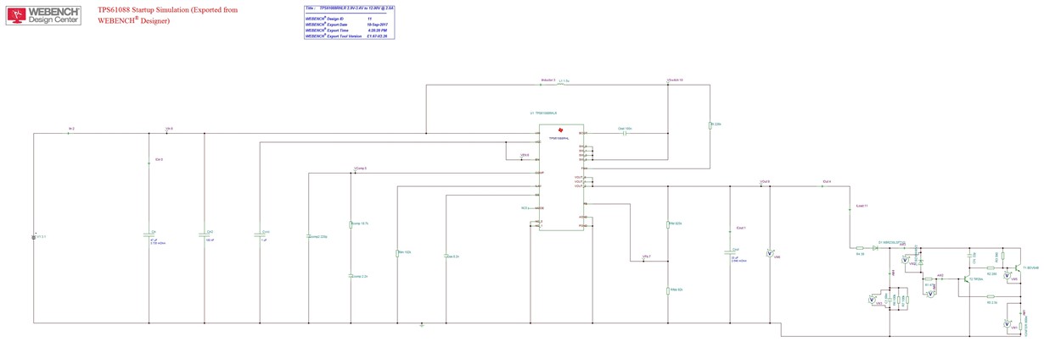Click the WEBENCH Export Date row
This screenshot has width=1044, height=342.
pos(350,24)
